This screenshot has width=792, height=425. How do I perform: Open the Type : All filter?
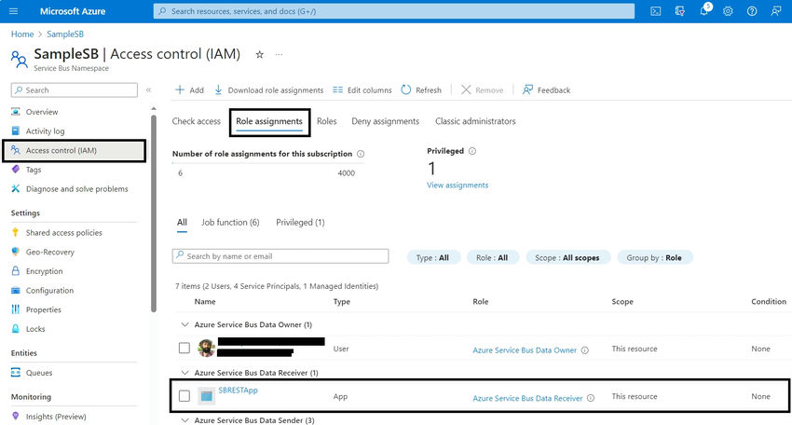[433, 258]
